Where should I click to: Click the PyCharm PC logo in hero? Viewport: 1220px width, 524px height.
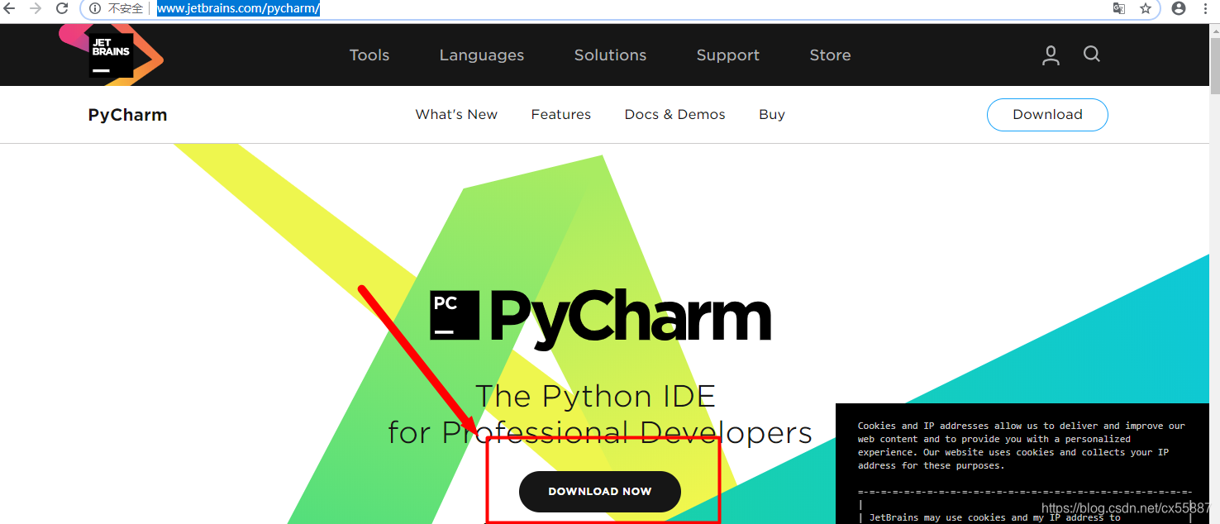(x=455, y=316)
